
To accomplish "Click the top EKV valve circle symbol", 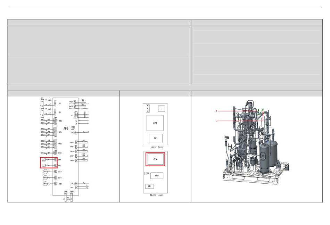I will [45, 172].
